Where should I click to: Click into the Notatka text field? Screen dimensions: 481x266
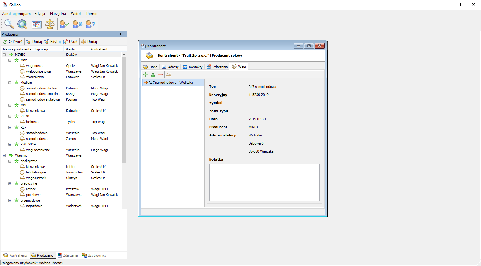[x=264, y=182]
